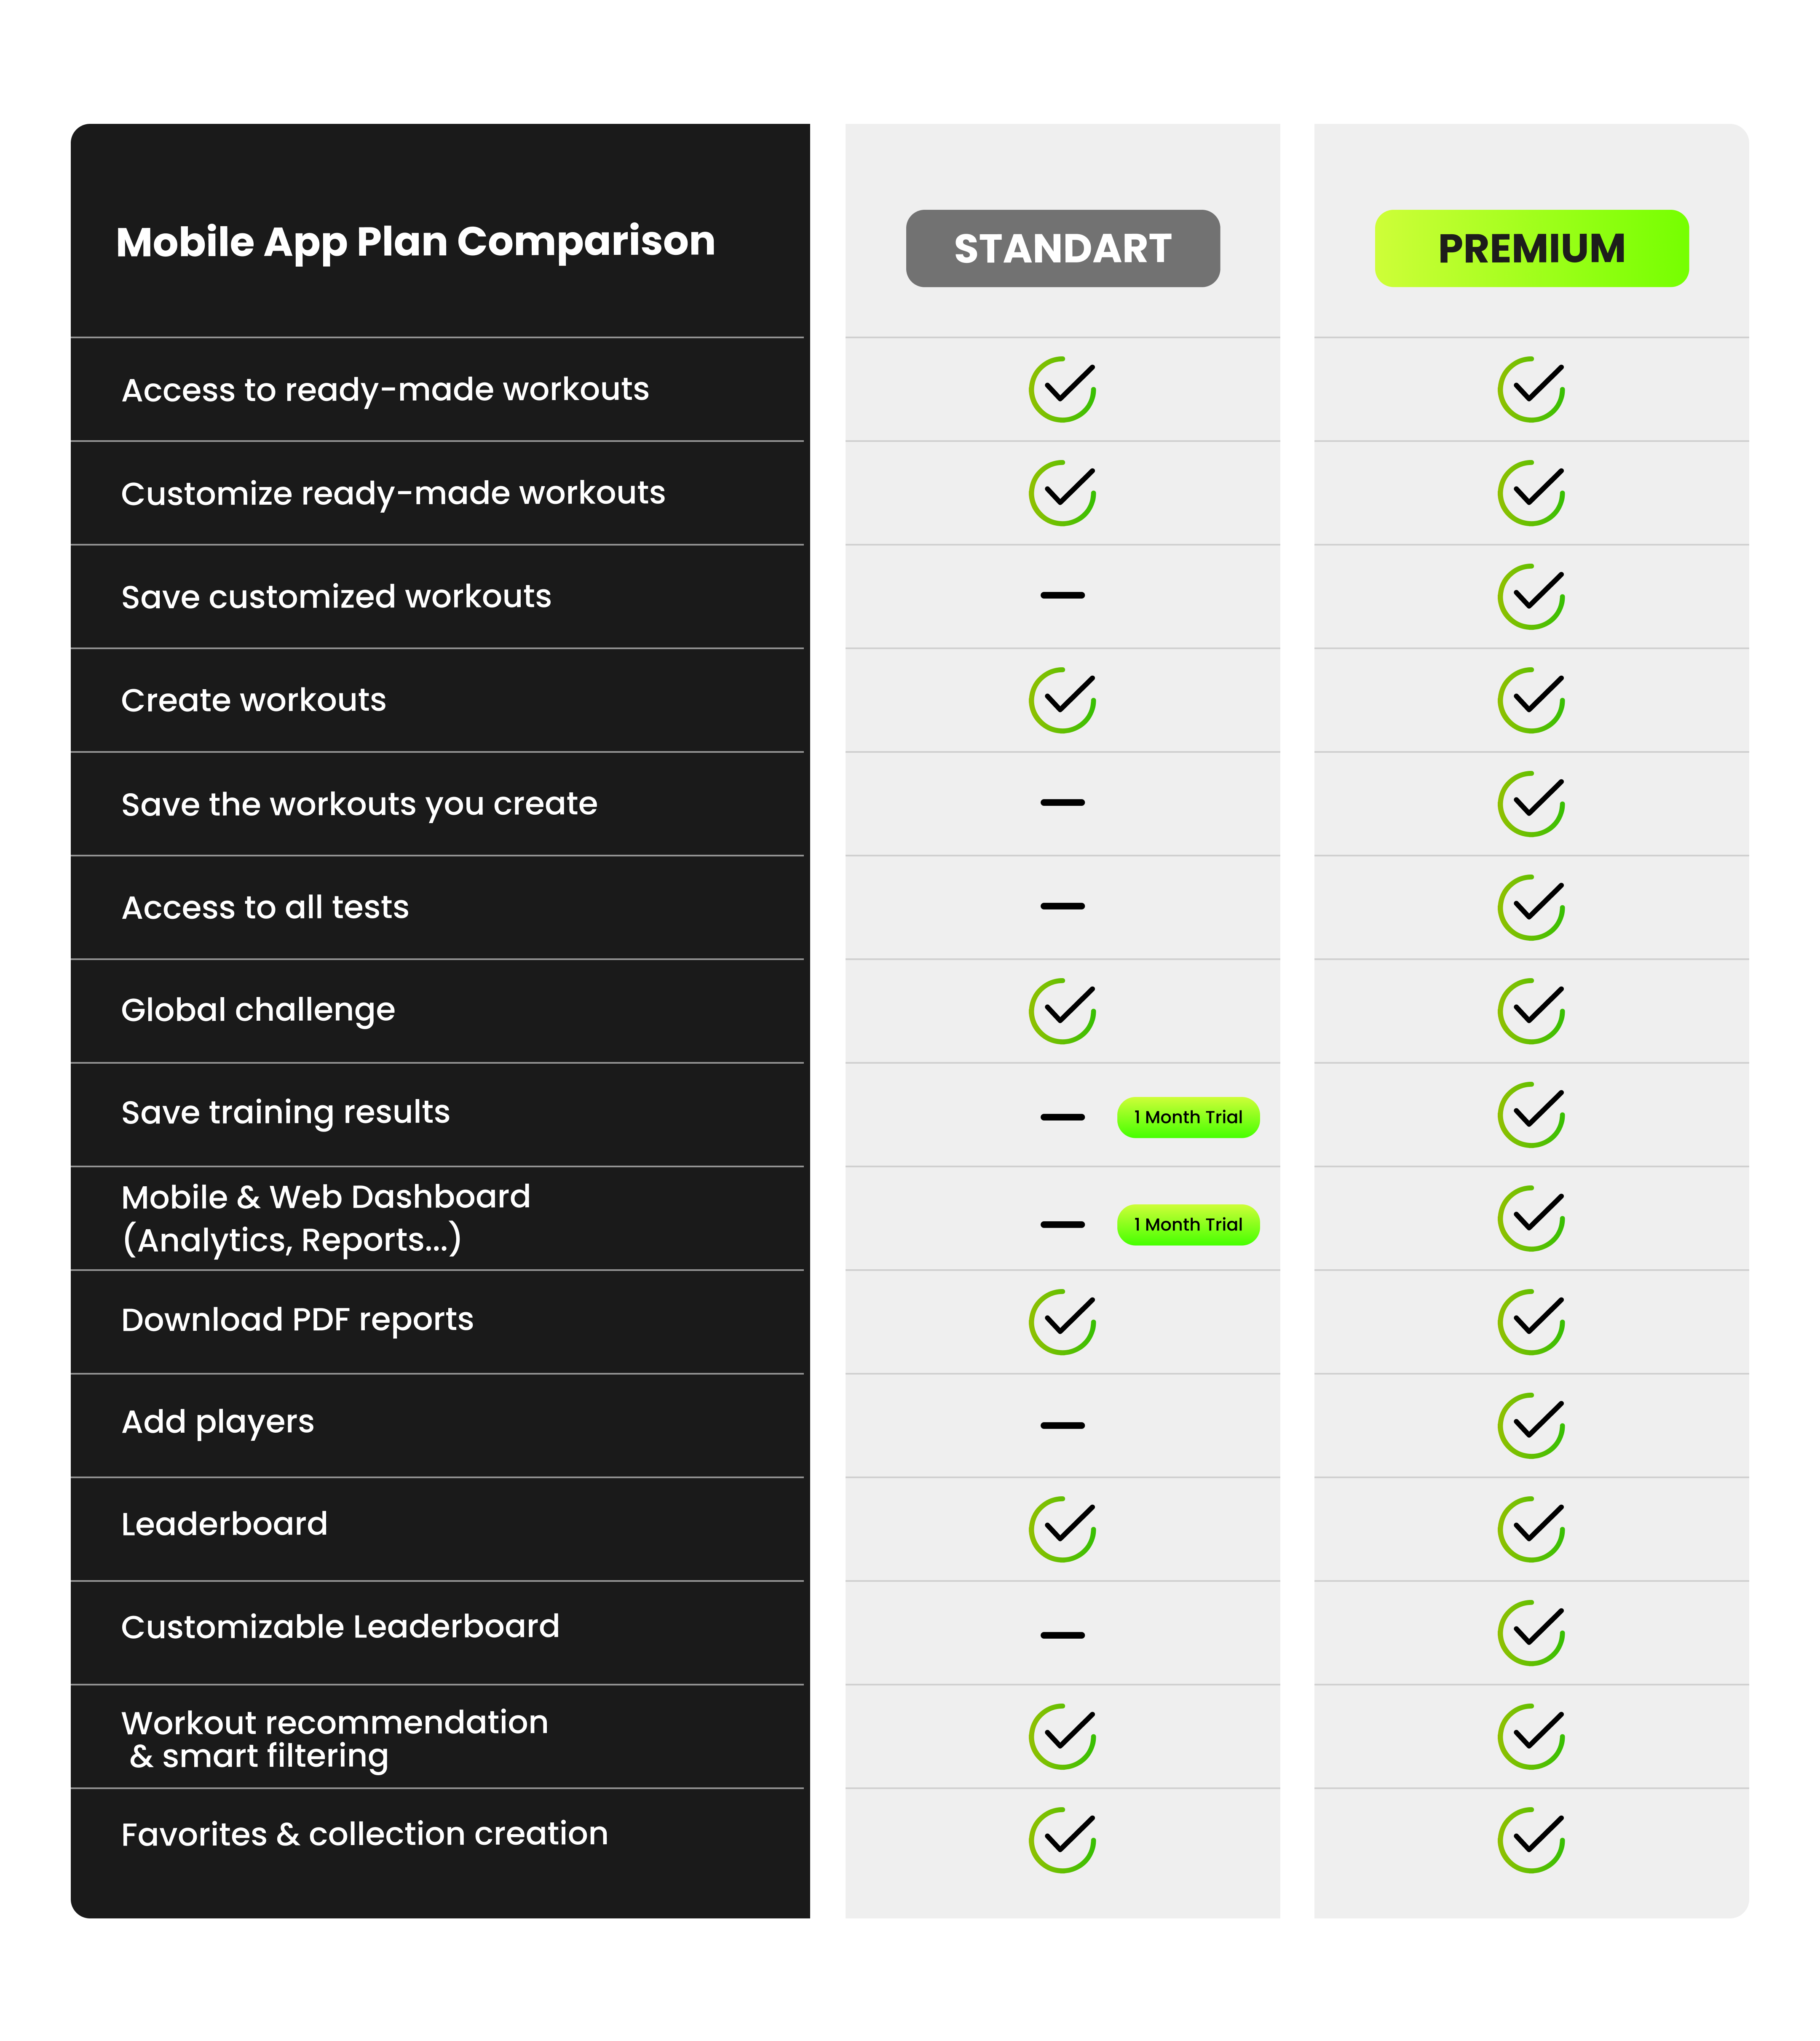Screen dimensions: 1820x2041
Task: Click Premium checkmark for Workout recommendation row
Action: coord(1531,1736)
